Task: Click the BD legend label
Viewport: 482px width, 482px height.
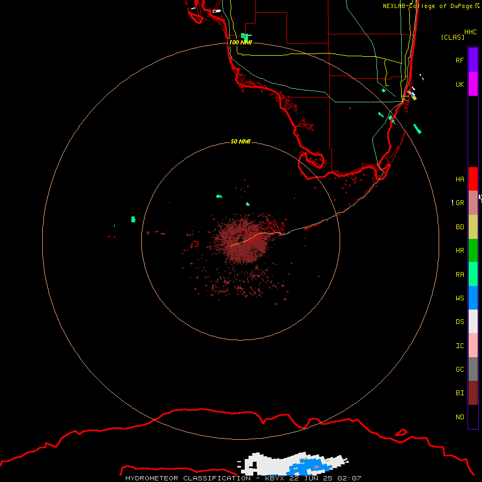Action: 460,227
